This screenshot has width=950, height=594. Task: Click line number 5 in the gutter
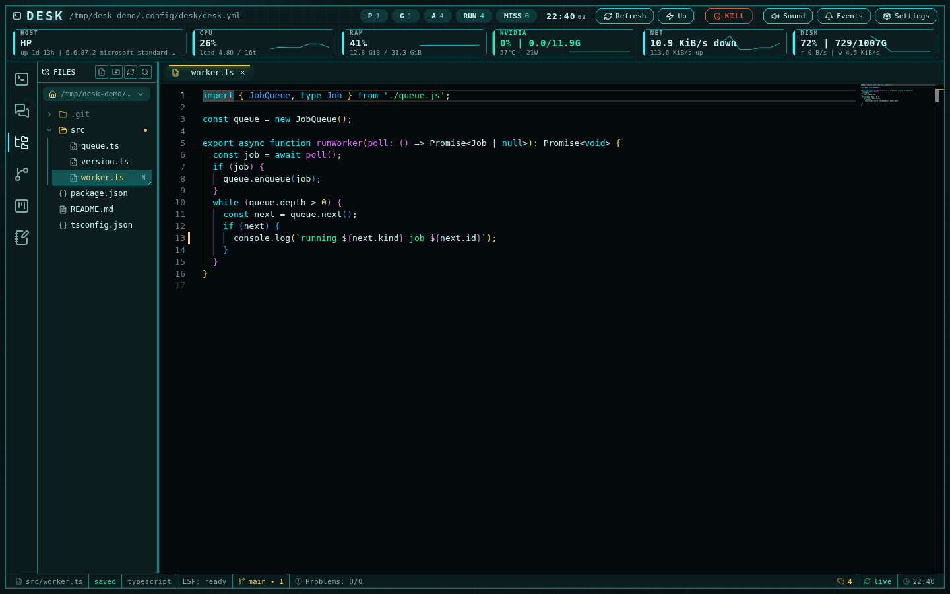(x=183, y=143)
